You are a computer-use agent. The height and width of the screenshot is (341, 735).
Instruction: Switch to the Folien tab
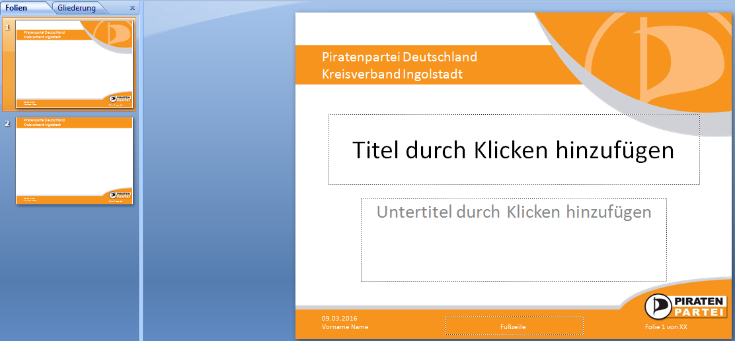pos(17,8)
